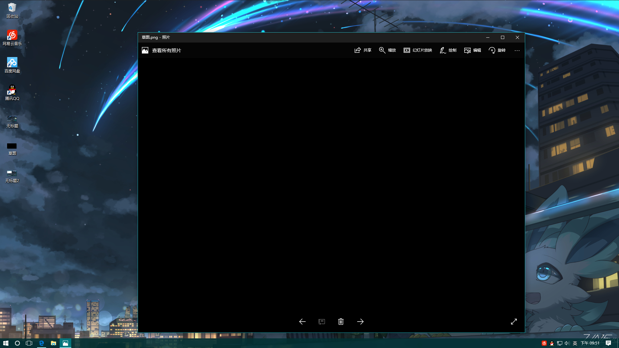Go to the next photo arrow
This screenshot has width=619, height=348.
(360, 322)
